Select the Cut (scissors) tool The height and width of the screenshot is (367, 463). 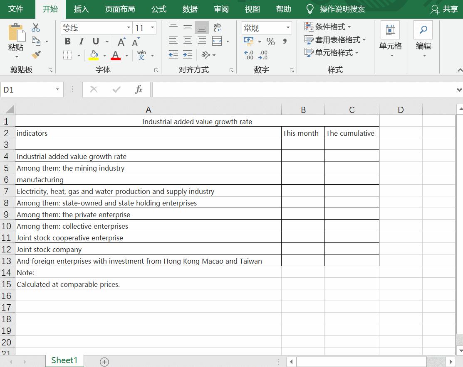(35, 27)
